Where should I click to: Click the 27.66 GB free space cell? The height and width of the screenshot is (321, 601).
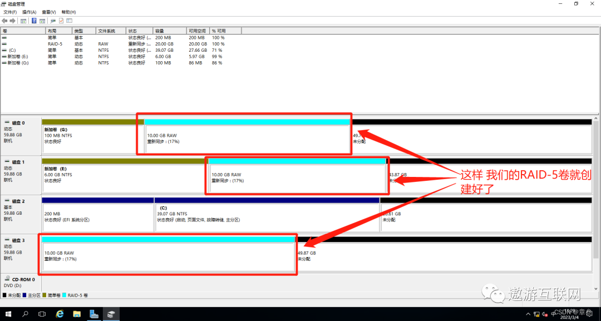pyautogui.click(x=198, y=50)
